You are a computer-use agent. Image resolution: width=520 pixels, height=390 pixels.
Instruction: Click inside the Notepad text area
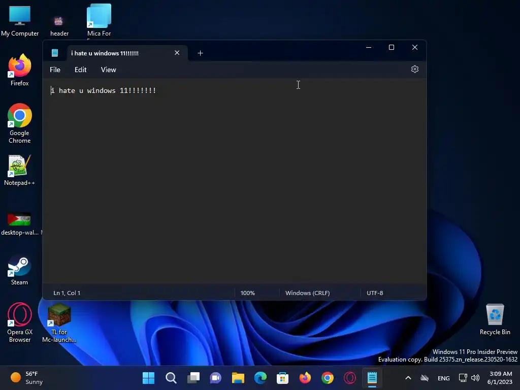pos(234,181)
